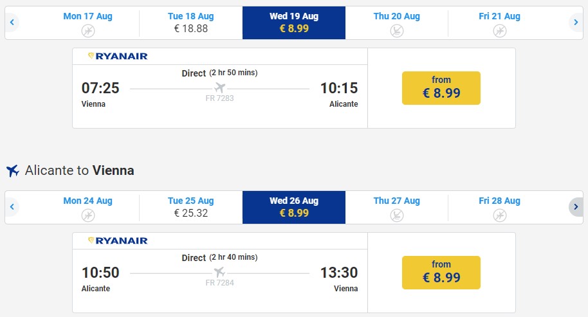Select the Wed 26 Aug € 8.99 tab
This screenshot has width=588, height=317.
(294, 207)
